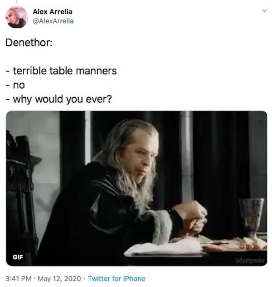
Task: Open Alex Arrelia's profile picture
Action: tap(17, 17)
